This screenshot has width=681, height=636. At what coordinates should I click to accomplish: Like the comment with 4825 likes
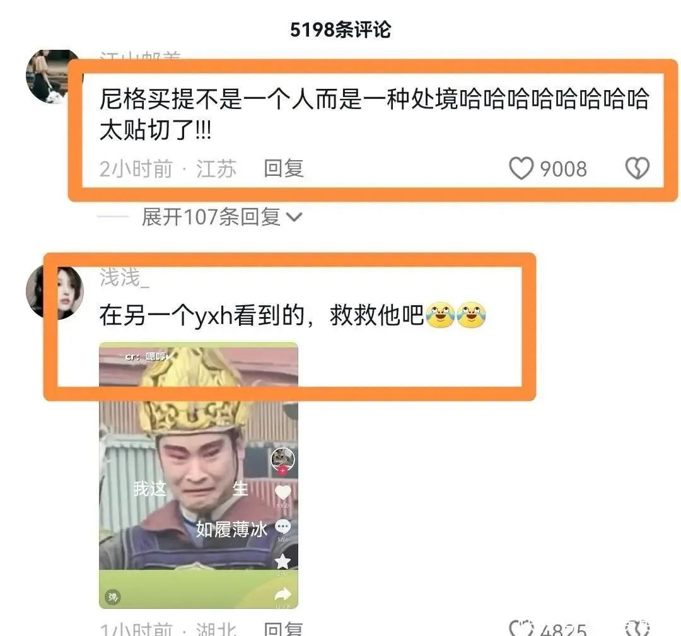pos(521,628)
